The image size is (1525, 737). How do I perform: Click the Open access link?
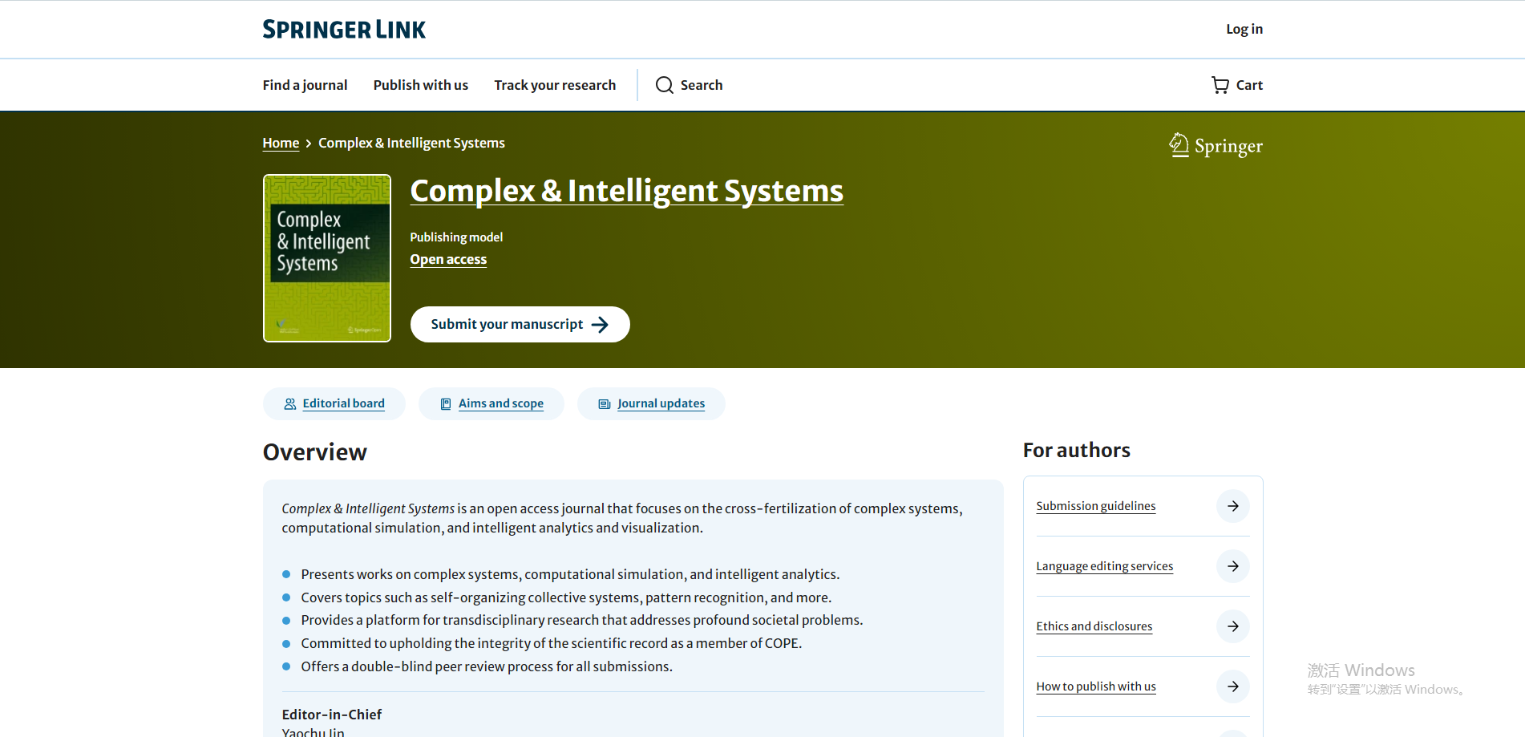coord(448,260)
